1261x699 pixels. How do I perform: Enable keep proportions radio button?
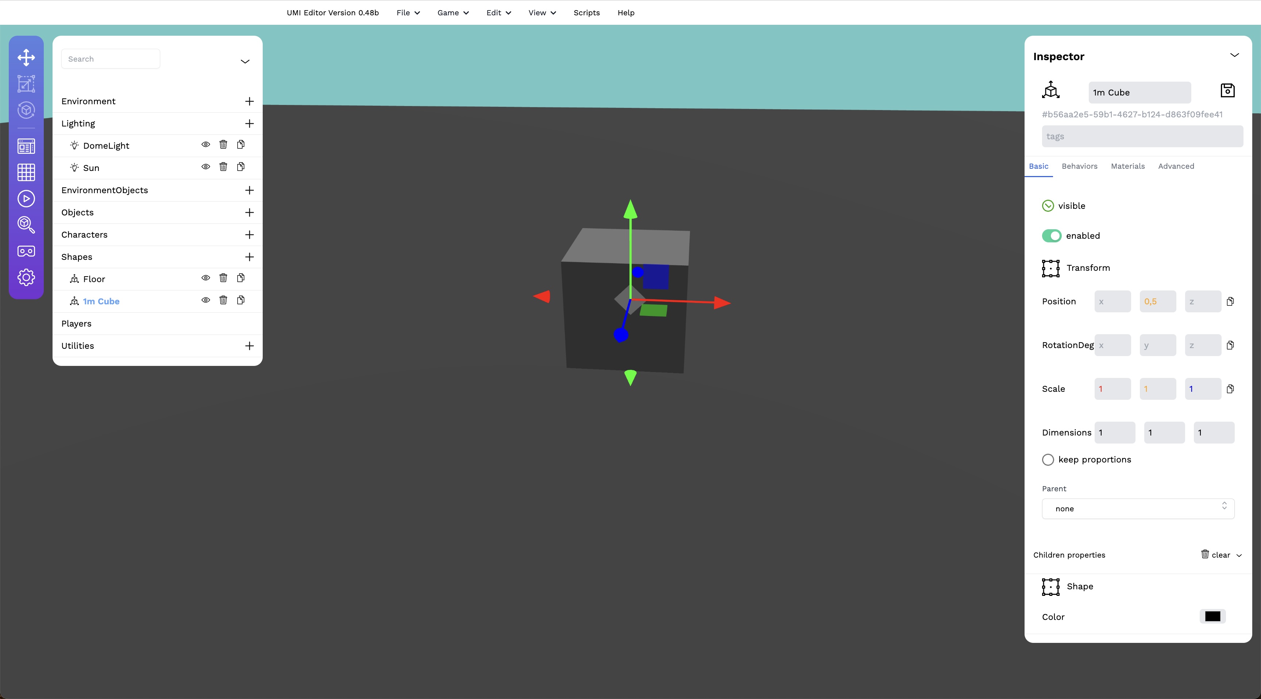(1048, 460)
